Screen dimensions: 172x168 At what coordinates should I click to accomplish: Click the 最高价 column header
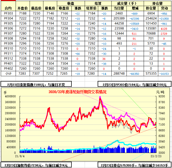point(36,8)
